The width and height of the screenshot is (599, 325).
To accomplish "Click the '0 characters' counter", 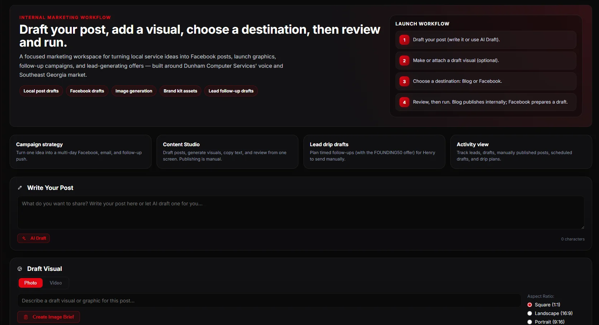I will (573, 239).
